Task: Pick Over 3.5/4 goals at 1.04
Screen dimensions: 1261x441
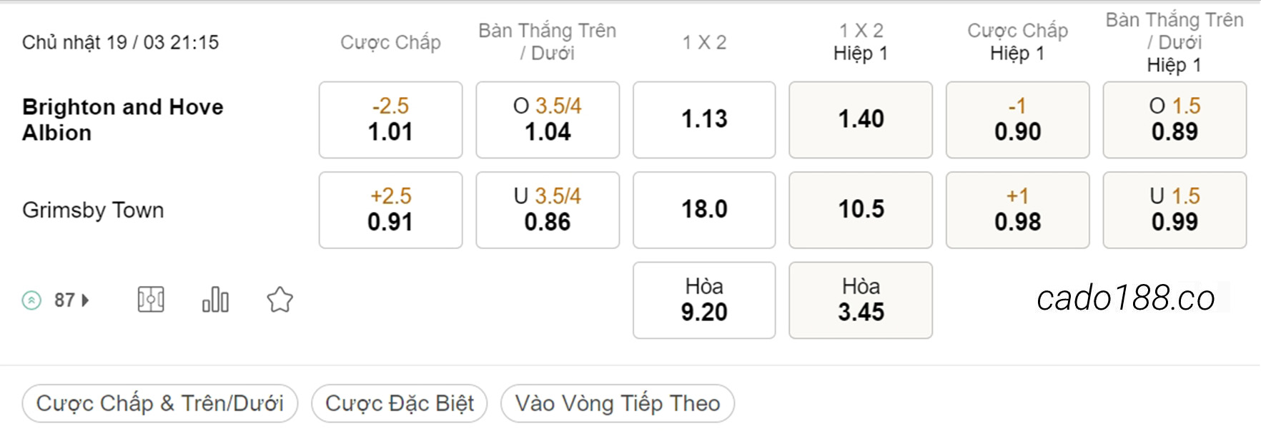Action: pos(548,120)
